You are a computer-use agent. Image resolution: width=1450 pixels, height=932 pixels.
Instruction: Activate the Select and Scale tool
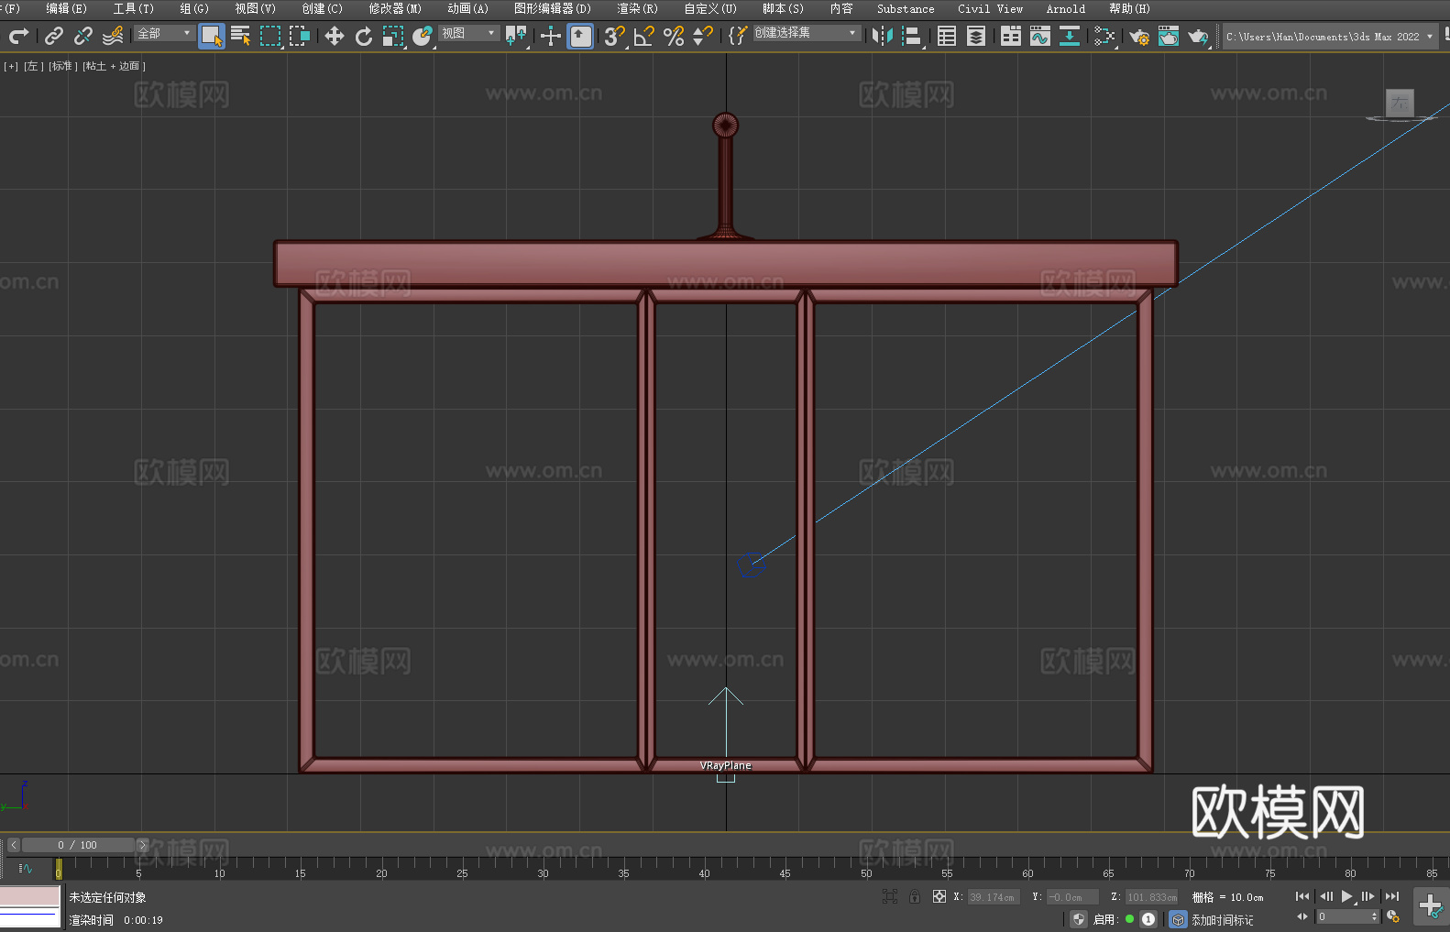coord(393,36)
